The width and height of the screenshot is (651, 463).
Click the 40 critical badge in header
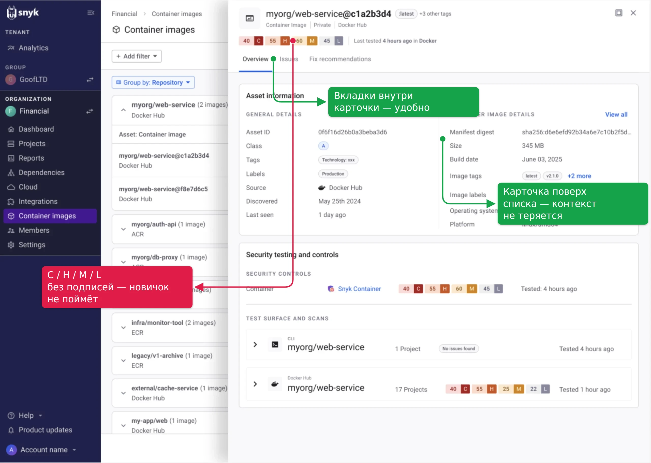[251, 41]
